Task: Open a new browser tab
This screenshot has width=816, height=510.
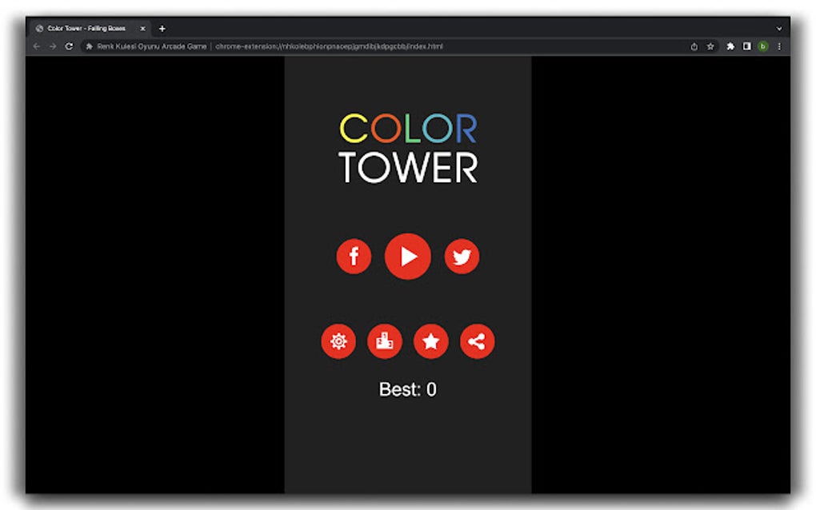Action: tap(162, 28)
